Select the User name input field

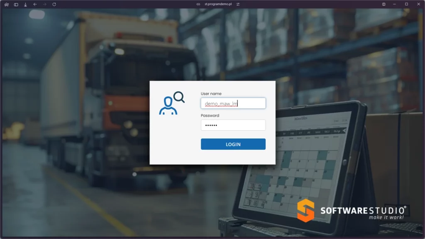(233, 103)
